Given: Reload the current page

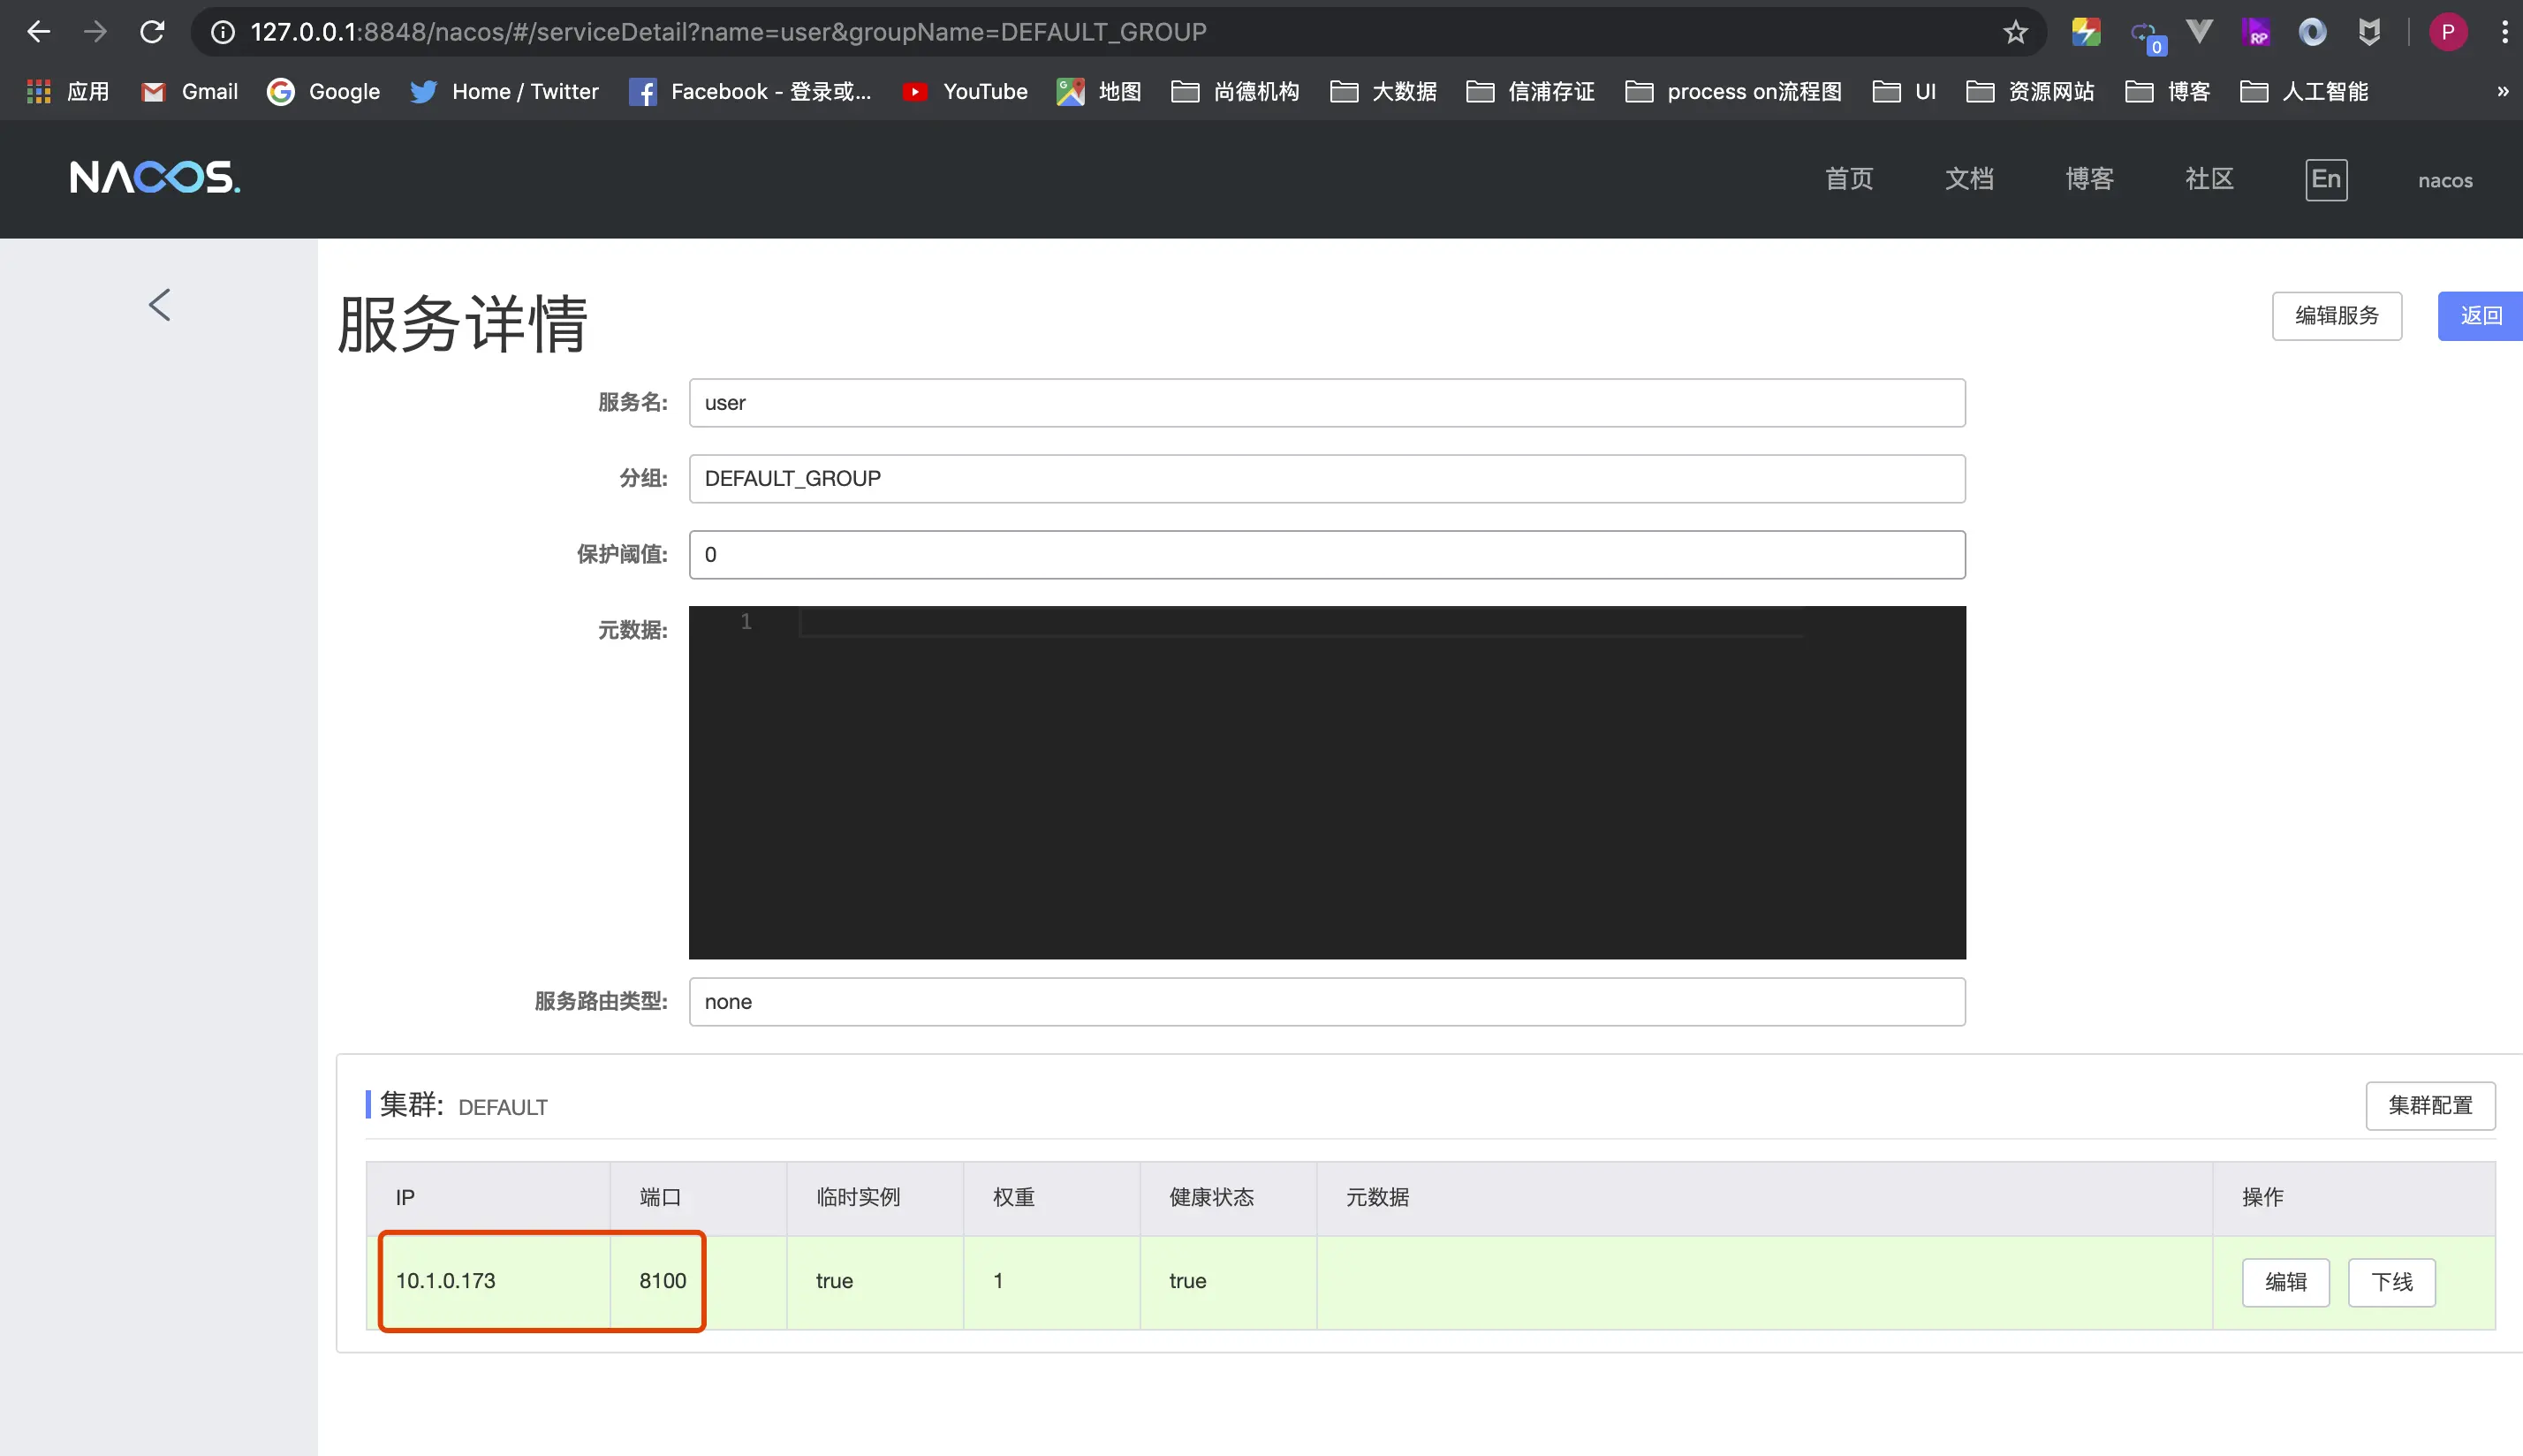Looking at the screenshot, I should (x=152, y=31).
